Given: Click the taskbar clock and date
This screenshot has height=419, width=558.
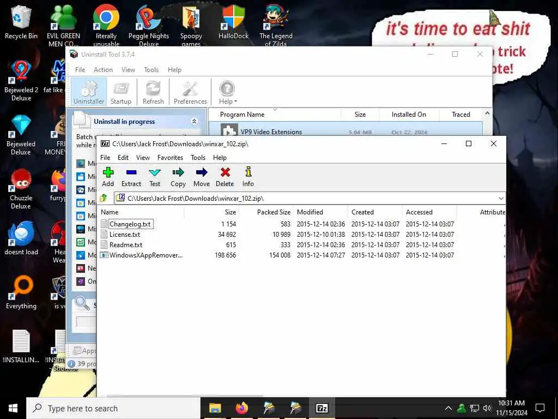Looking at the screenshot, I should pos(511,408).
